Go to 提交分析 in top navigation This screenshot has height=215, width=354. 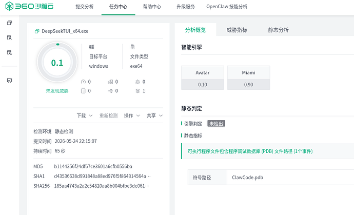85,7
